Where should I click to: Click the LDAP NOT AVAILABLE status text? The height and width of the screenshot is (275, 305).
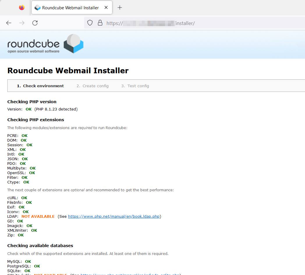pyautogui.click(x=38, y=217)
